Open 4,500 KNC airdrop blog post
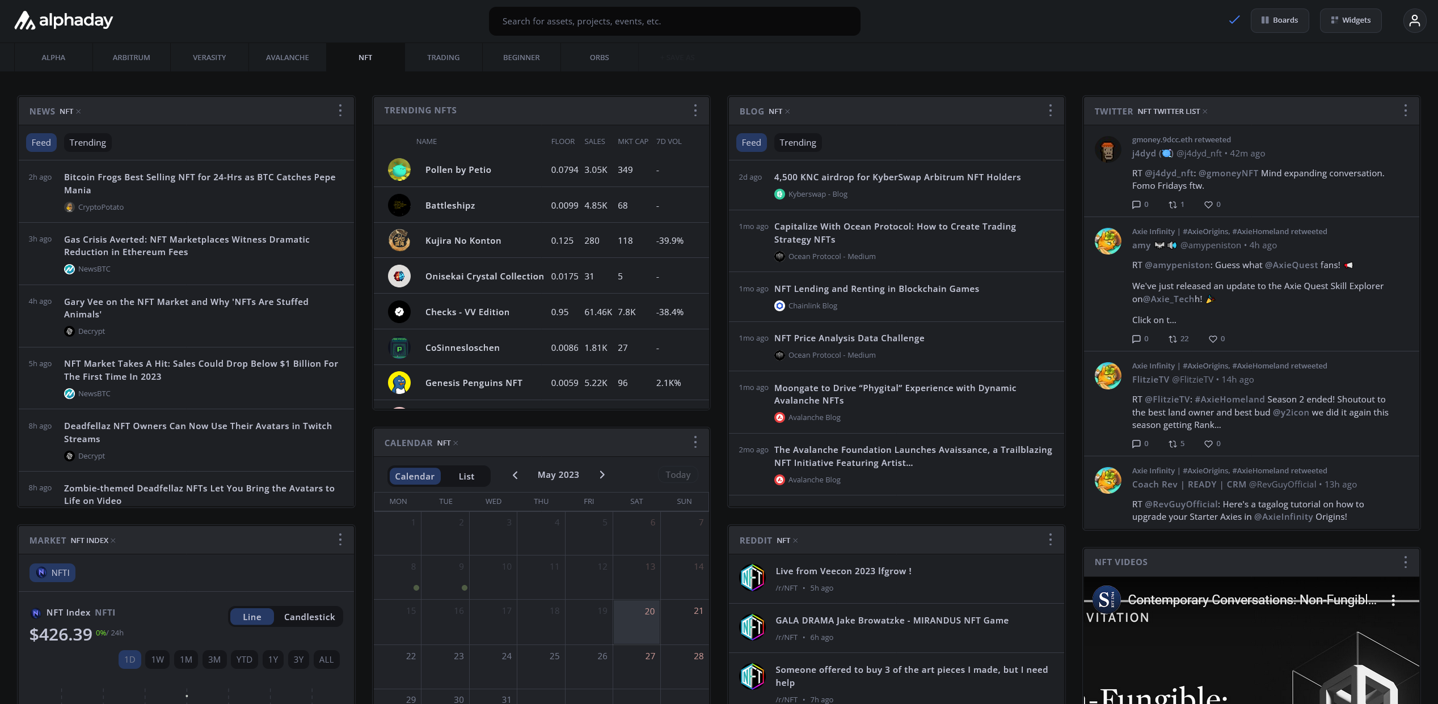This screenshot has height=704, width=1438. [897, 177]
